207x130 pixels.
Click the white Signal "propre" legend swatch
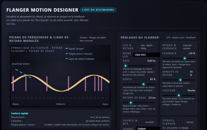(67, 49)
